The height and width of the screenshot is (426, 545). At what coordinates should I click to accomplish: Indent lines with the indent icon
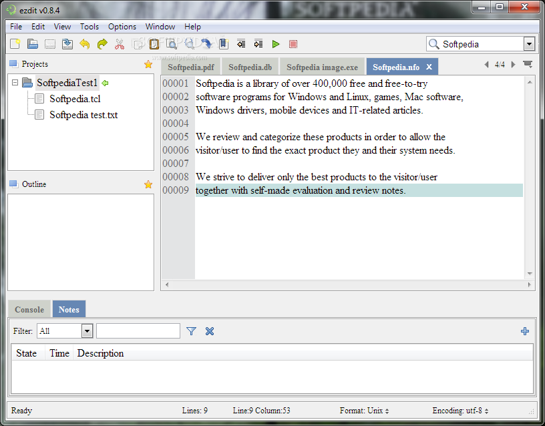(258, 44)
